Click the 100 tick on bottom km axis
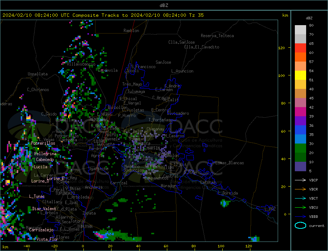The width and height of the screenshot is (328, 251). [x=221, y=246]
